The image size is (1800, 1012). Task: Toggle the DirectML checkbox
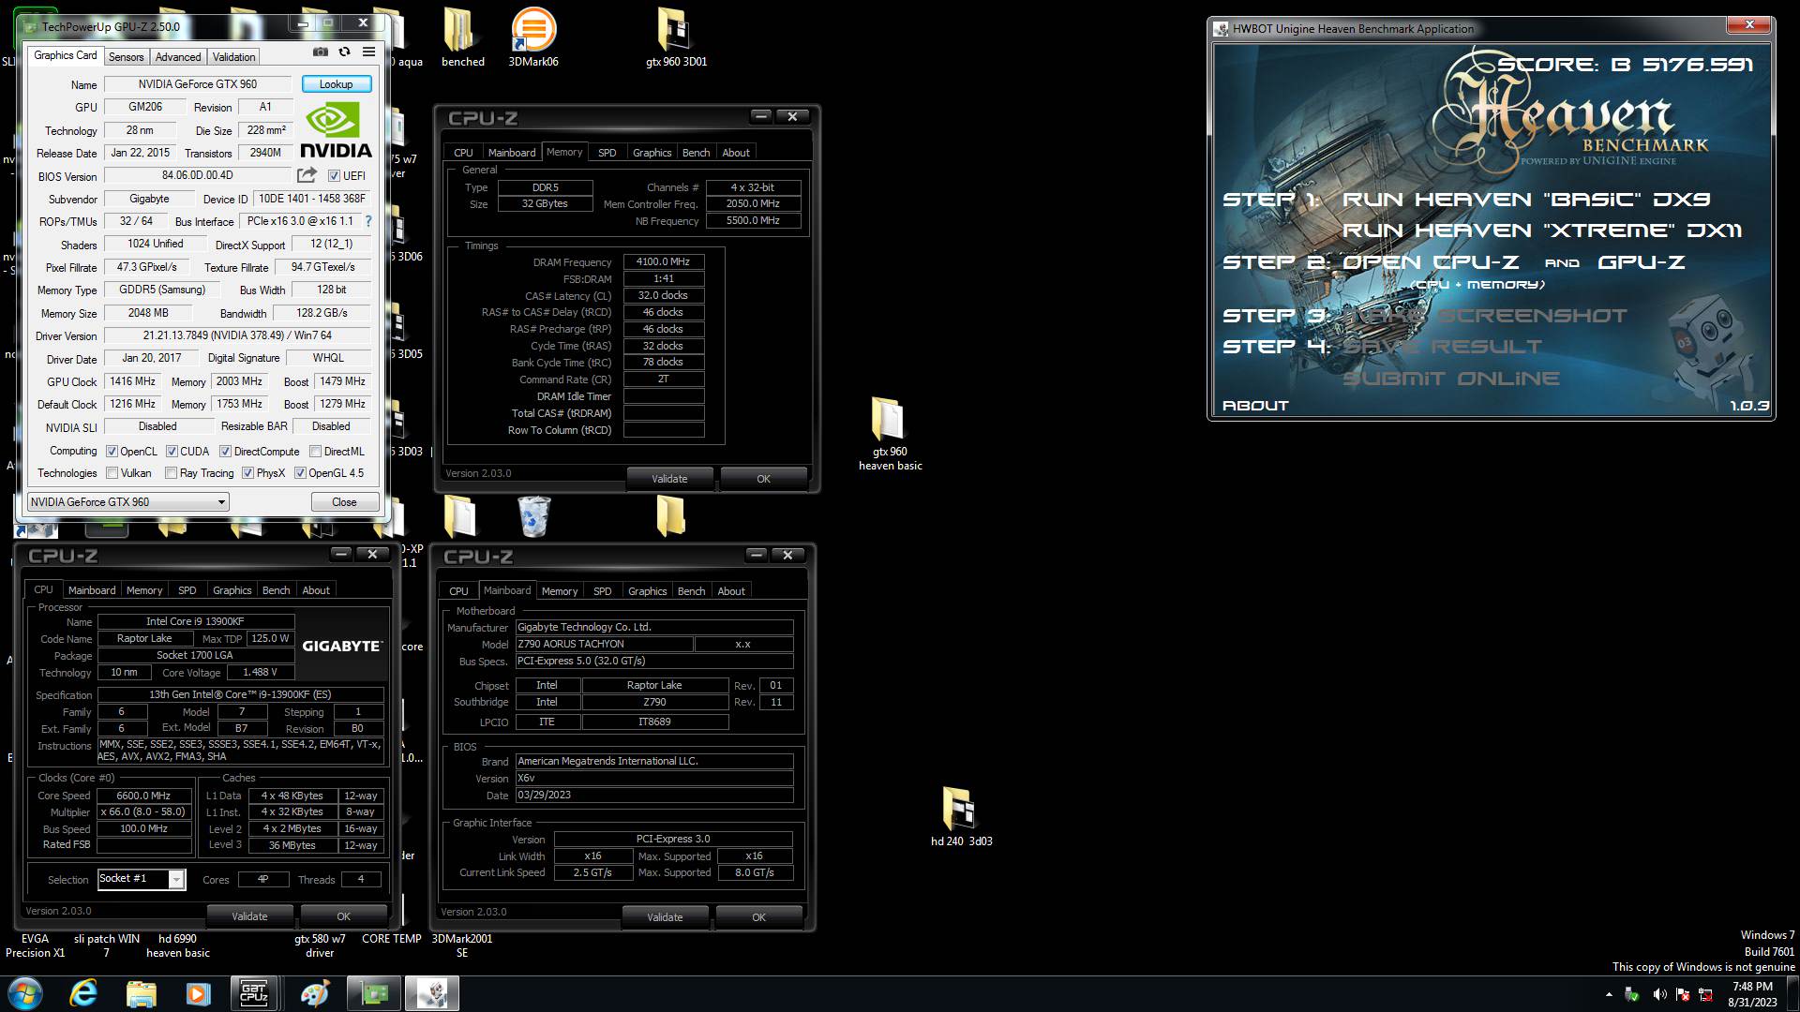pyautogui.click(x=316, y=452)
